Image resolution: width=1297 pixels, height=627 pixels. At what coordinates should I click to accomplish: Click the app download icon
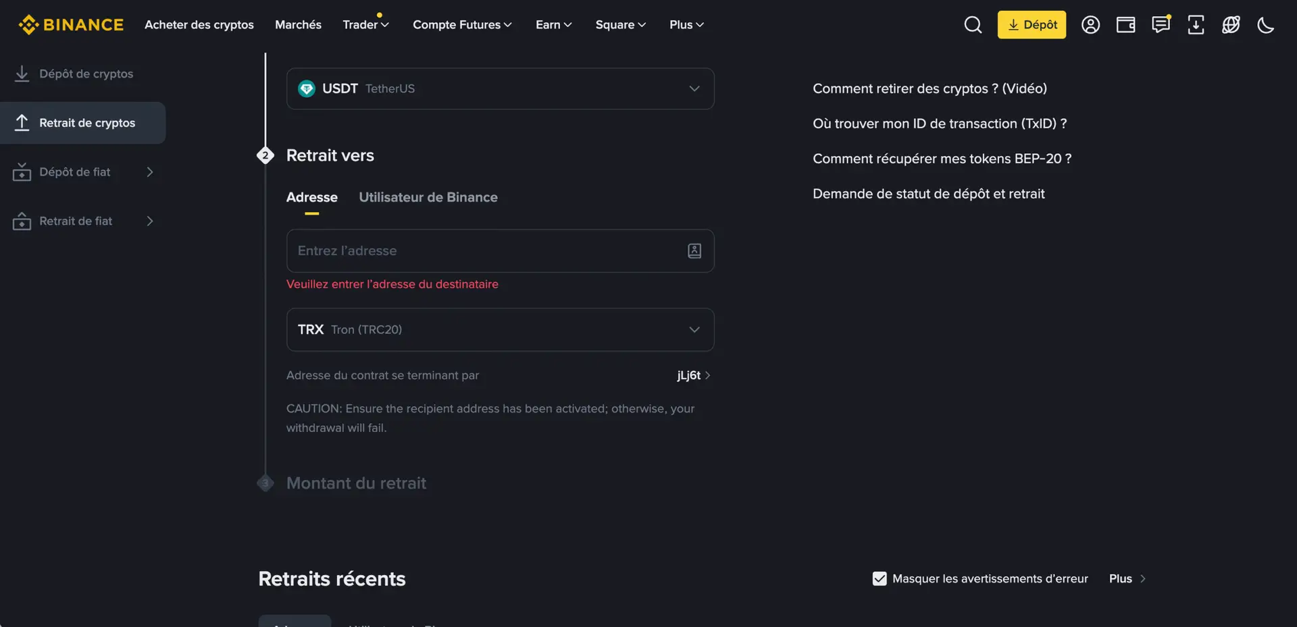click(1196, 25)
